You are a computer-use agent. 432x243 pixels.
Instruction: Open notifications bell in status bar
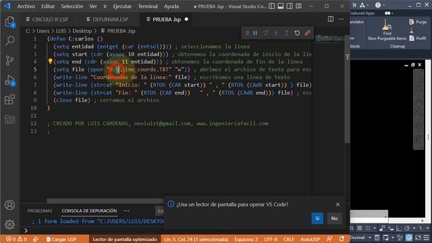tap(342, 239)
